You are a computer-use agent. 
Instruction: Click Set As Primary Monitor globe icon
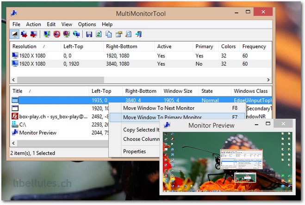(x=76, y=34)
